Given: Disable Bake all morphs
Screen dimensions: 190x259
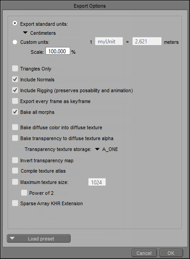Looking at the screenshot, I should tap(15, 112).
